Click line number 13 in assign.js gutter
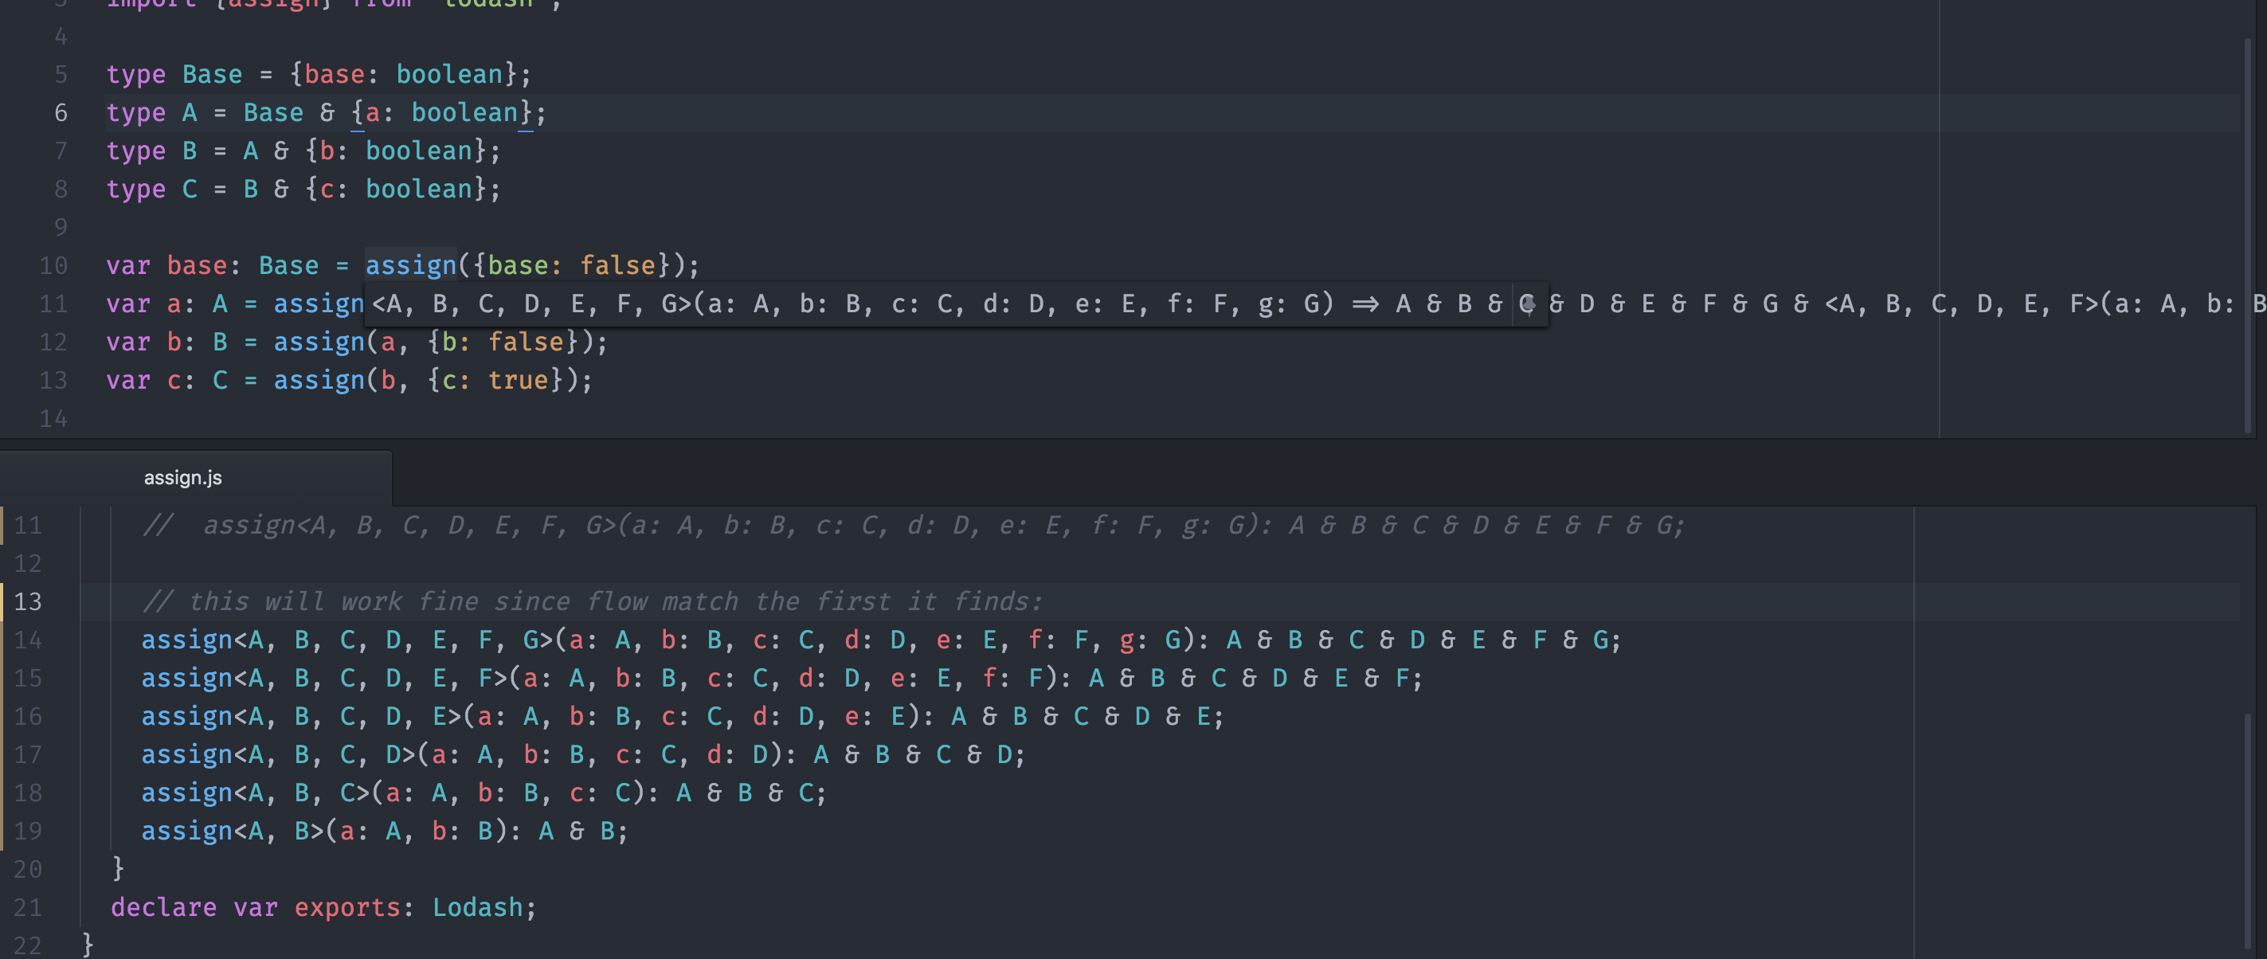The width and height of the screenshot is (2267, 959). point(28,602)
